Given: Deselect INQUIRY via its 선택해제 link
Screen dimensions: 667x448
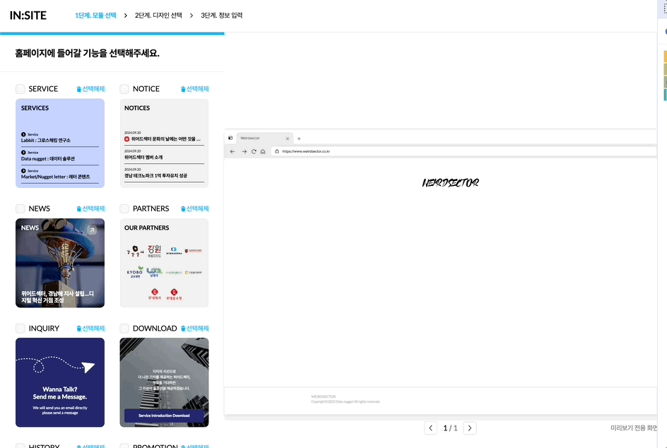Looking at the screenshot, I should (90, 329).
